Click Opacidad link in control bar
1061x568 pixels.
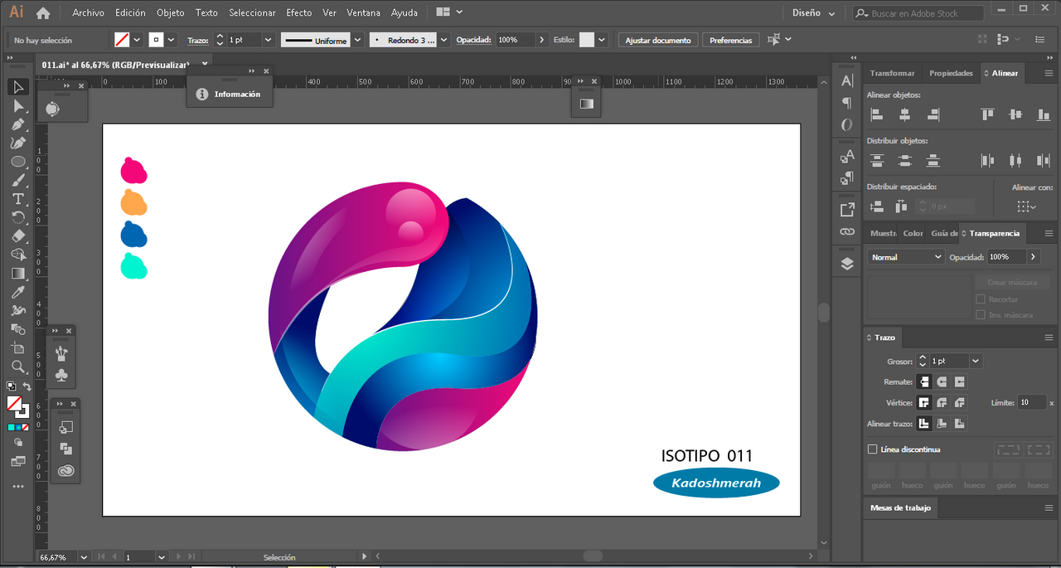click(x=473, y=40)
